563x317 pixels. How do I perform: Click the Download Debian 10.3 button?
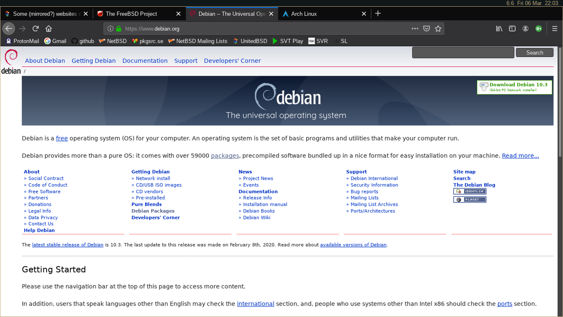(x=514, y=87)
